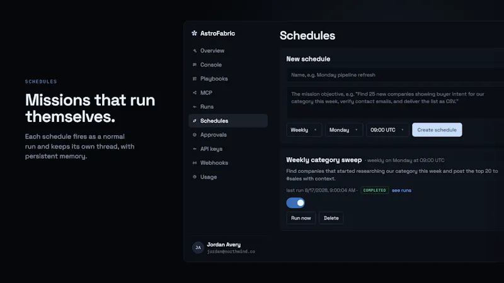Click the schedule name input field

tap(395, 75)
